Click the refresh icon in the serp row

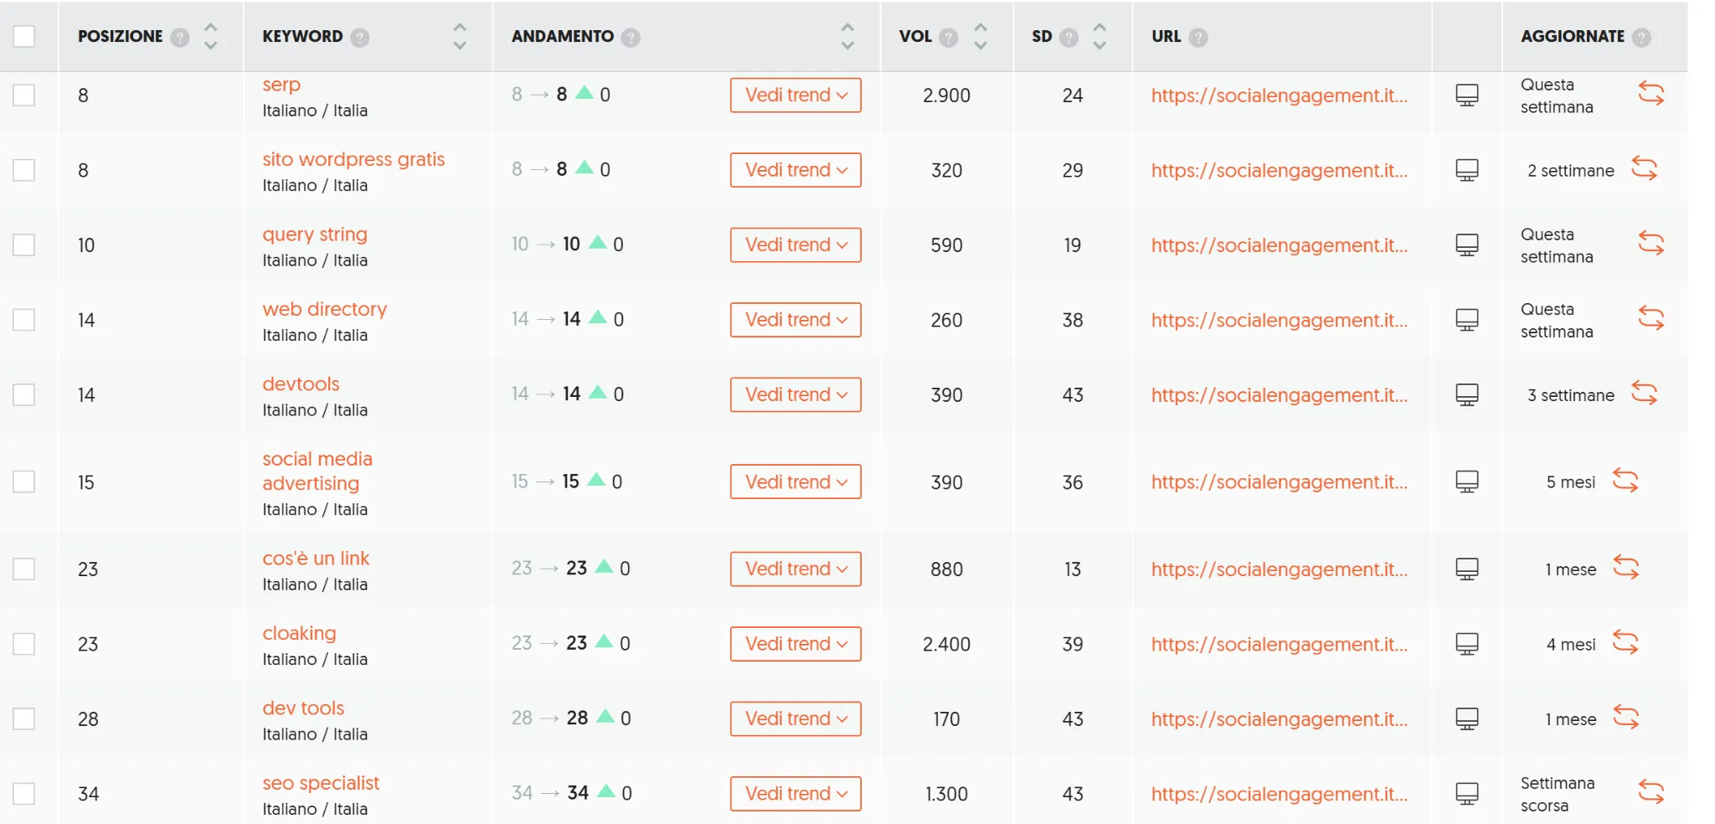click(x=1651, y=92)
